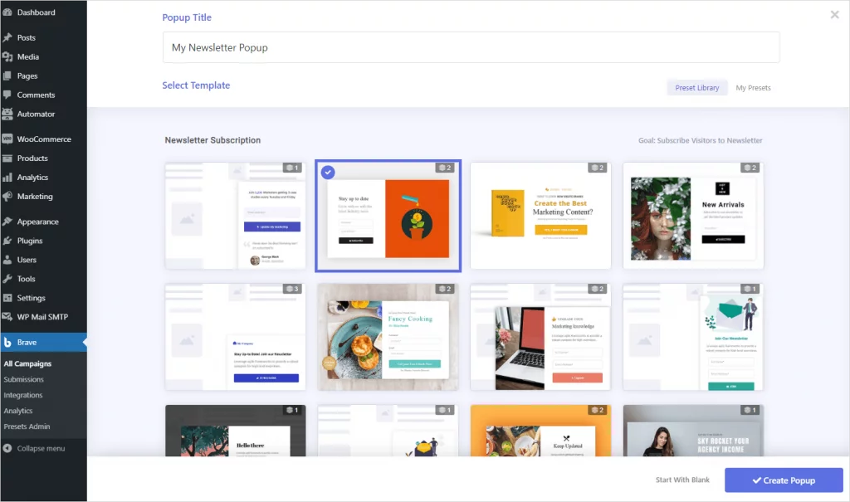Click the Users person icon

pos(7,260)
